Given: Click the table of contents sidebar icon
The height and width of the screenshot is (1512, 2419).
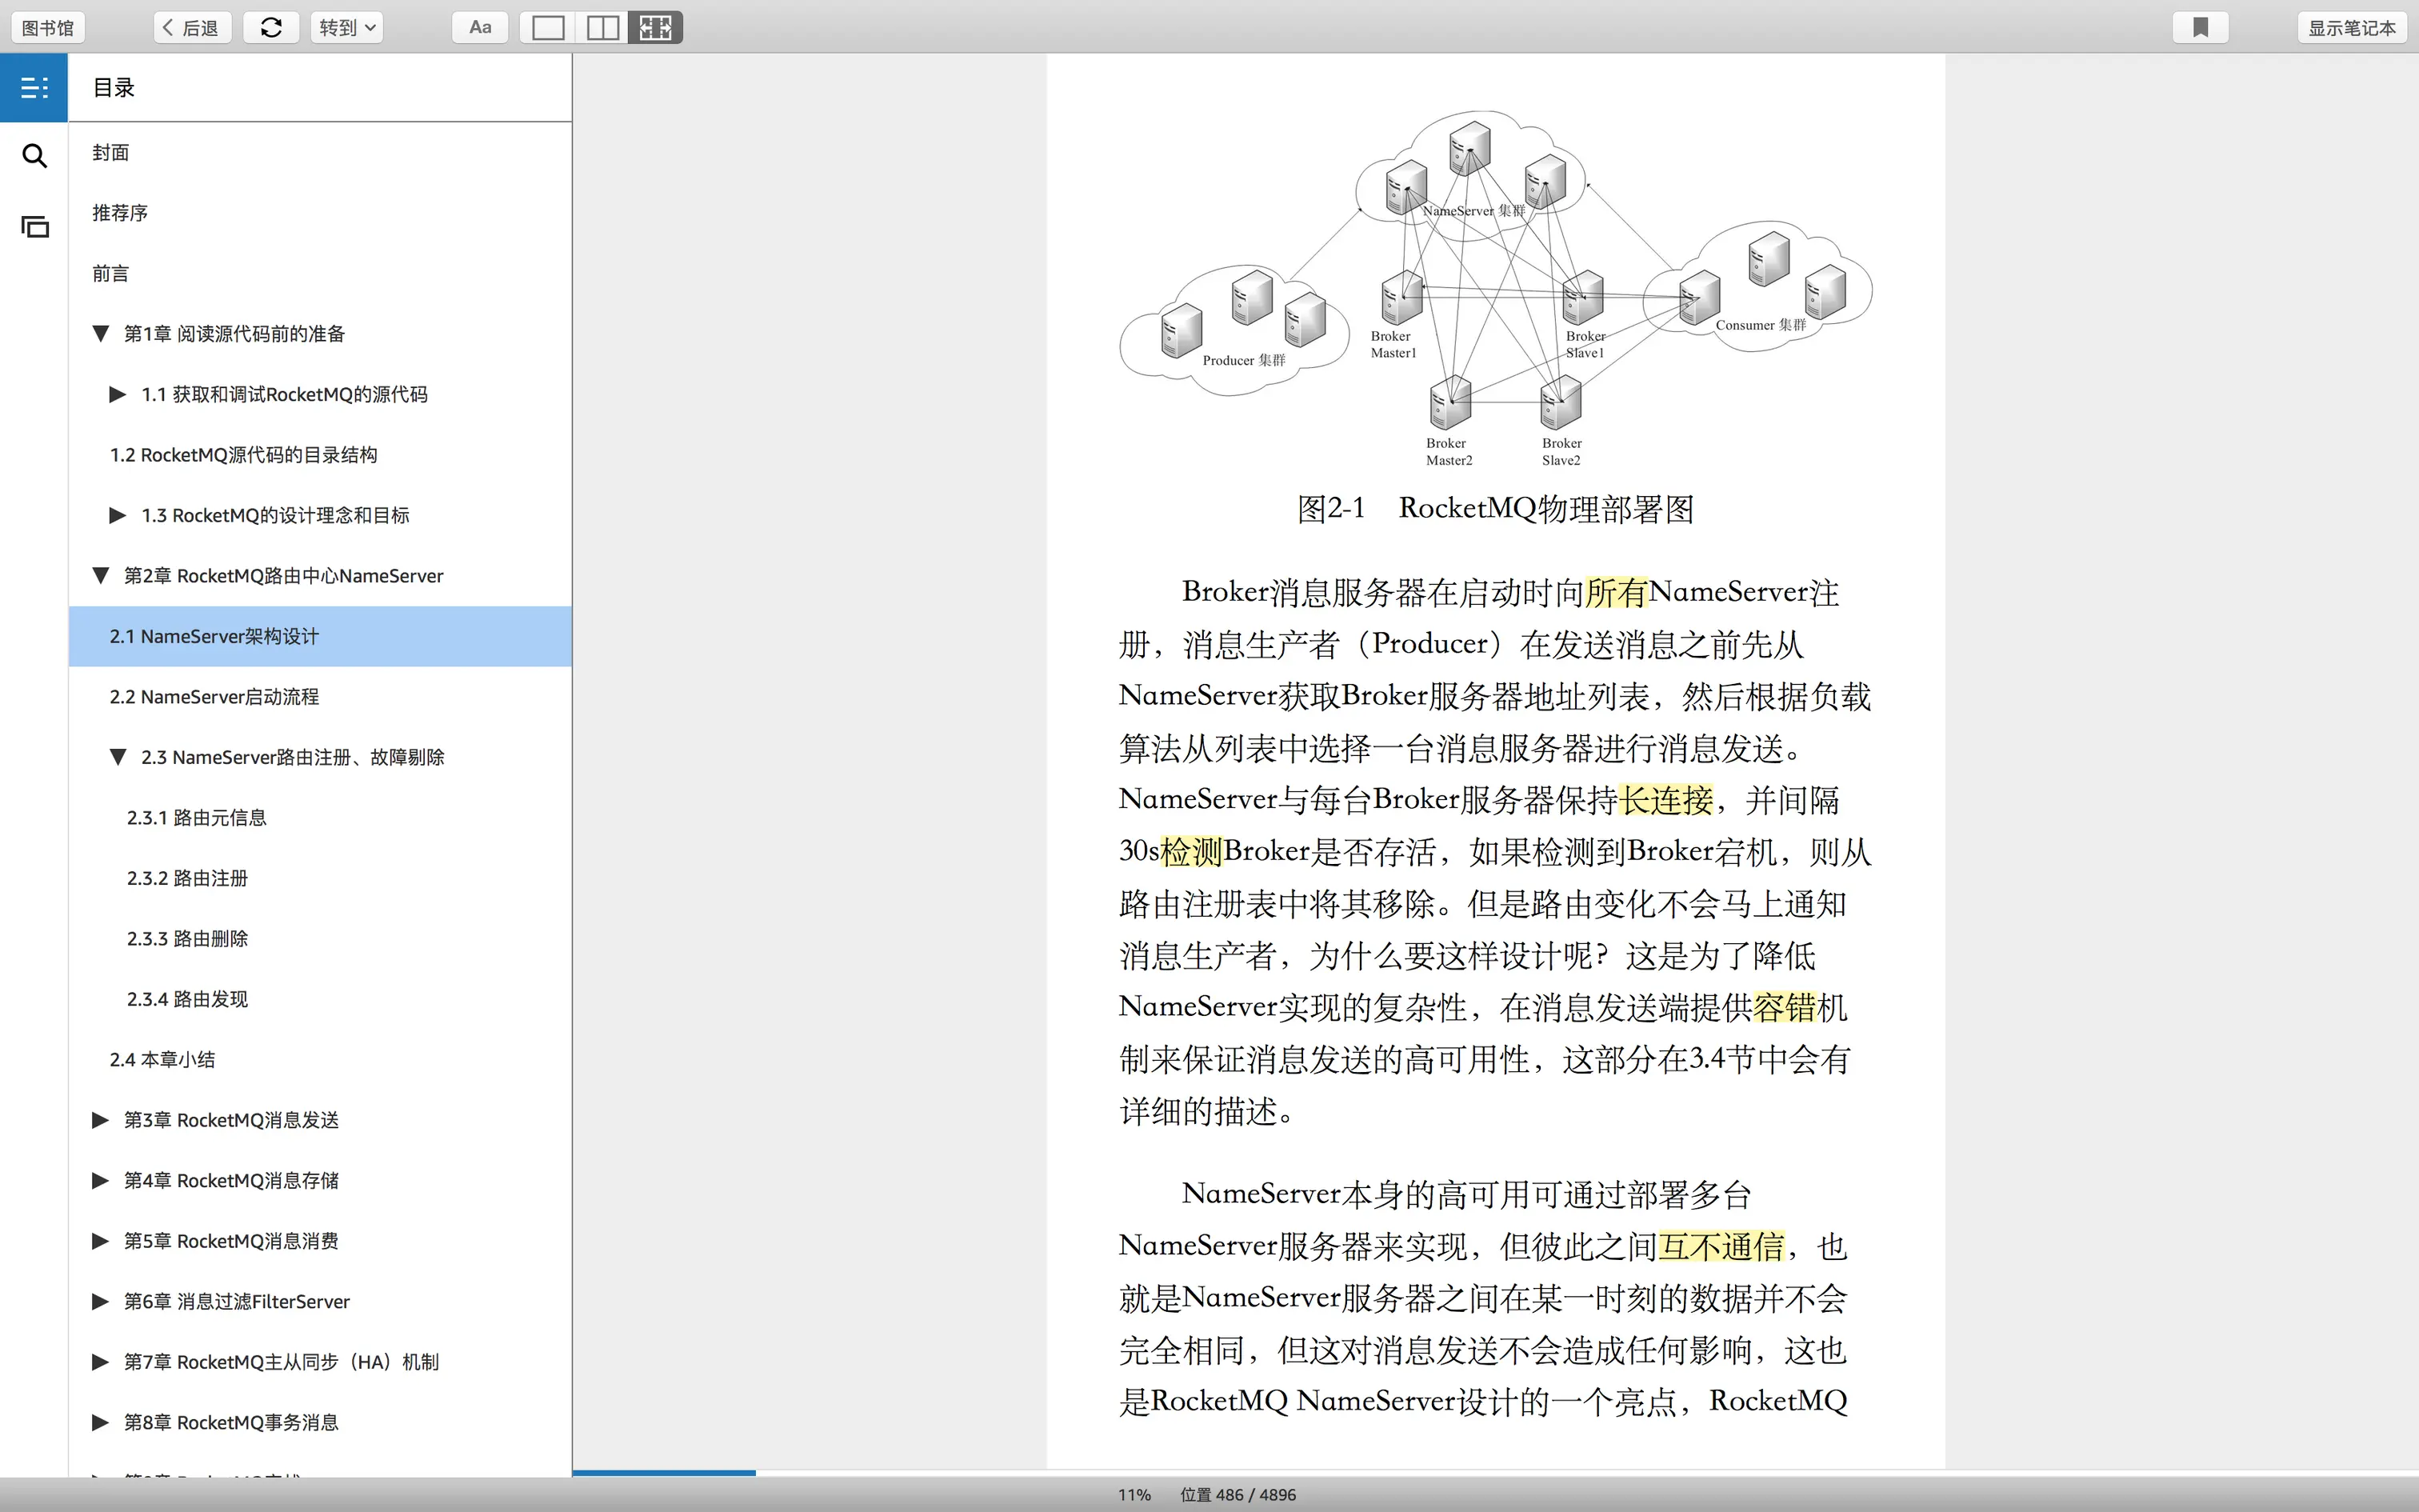Looking at the screenshot, I should 34,88.
